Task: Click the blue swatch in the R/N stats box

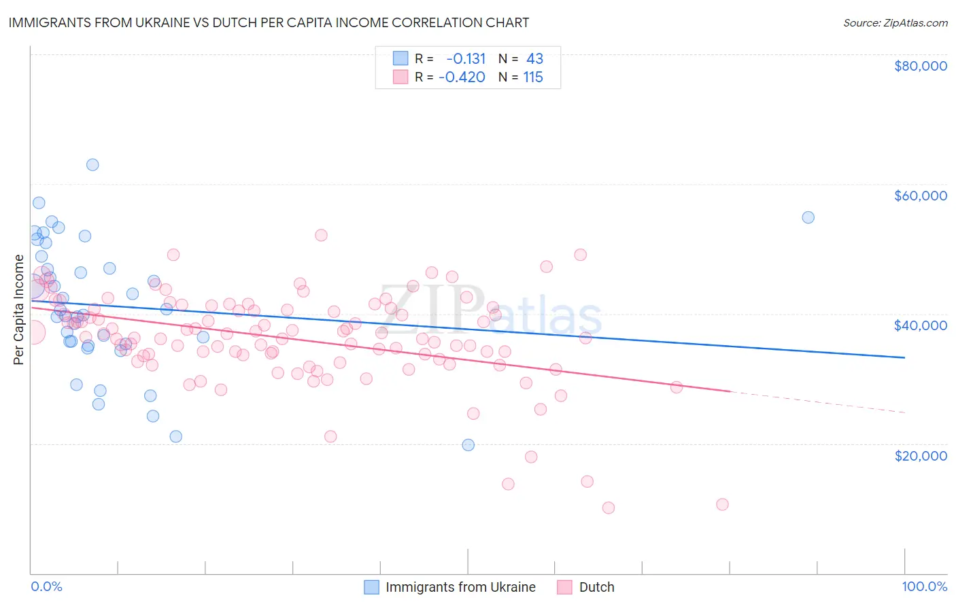Action: pos(400,58)
